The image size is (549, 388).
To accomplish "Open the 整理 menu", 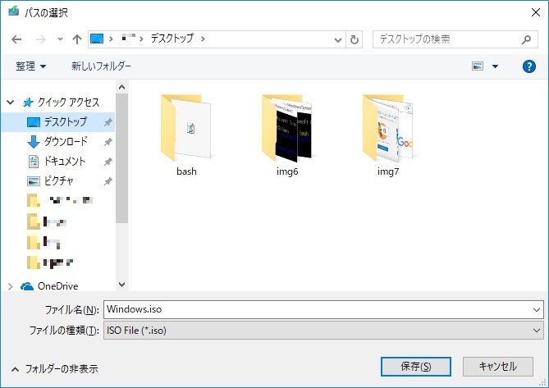I will point(30,66).
